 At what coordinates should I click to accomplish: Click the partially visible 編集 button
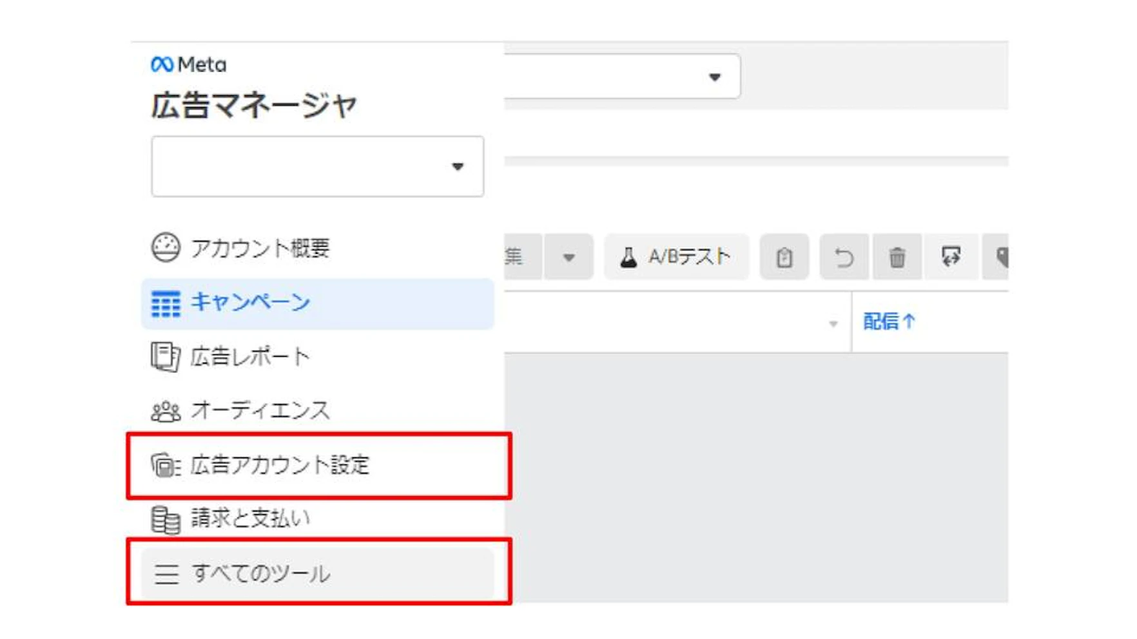coord(523,257)
